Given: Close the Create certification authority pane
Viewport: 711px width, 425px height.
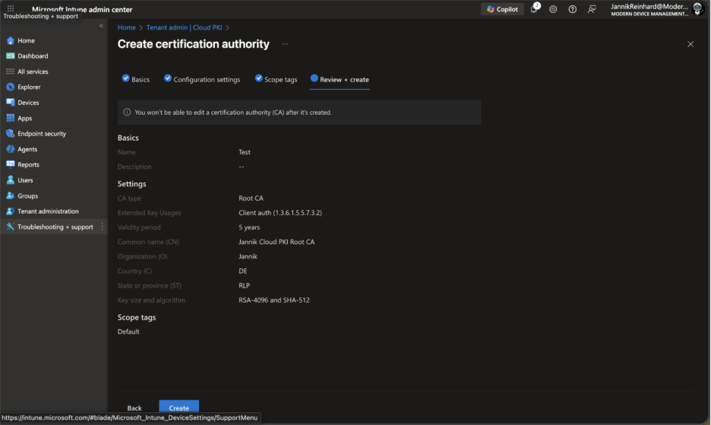Looking at the screenshot, I should point(690,44).
